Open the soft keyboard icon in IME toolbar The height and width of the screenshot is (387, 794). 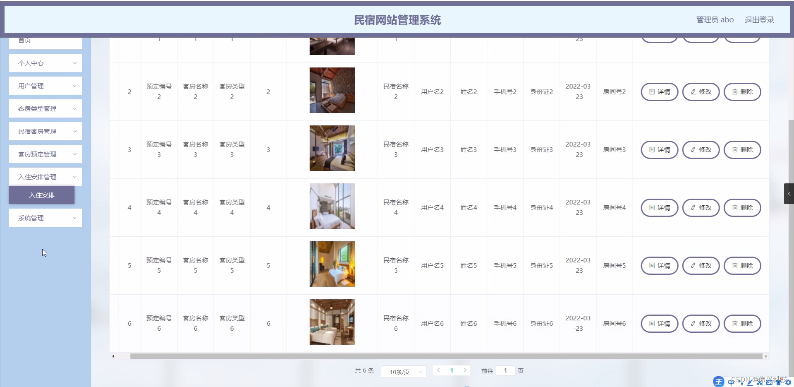click(769, 382)
